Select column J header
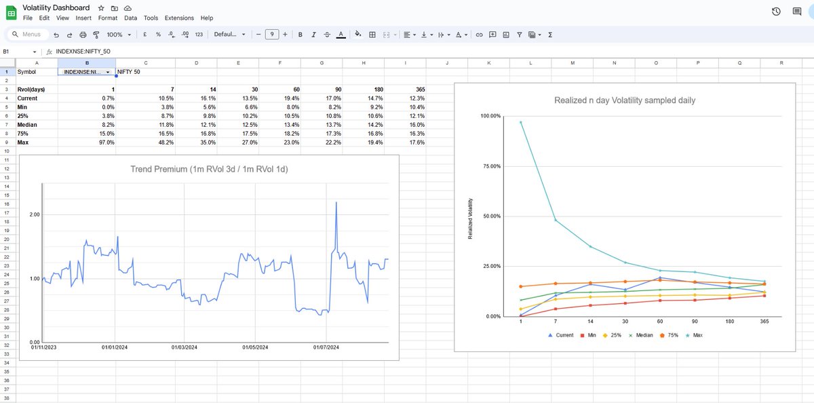Viewport: 814px width, 403px height. tap(448, 63)
